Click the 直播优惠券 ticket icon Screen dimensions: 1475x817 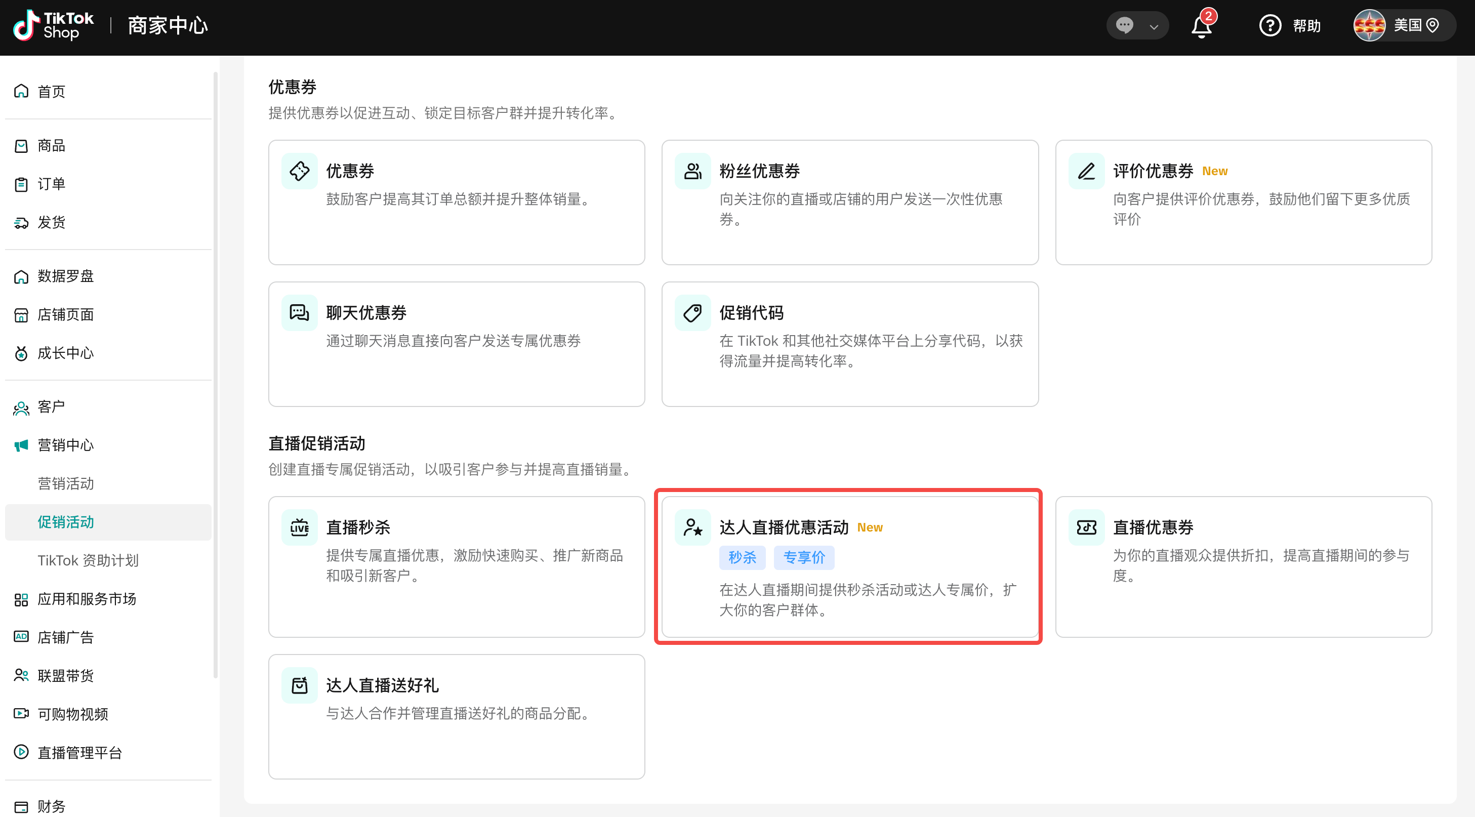pyautogui.click(x=1086, y=527)
